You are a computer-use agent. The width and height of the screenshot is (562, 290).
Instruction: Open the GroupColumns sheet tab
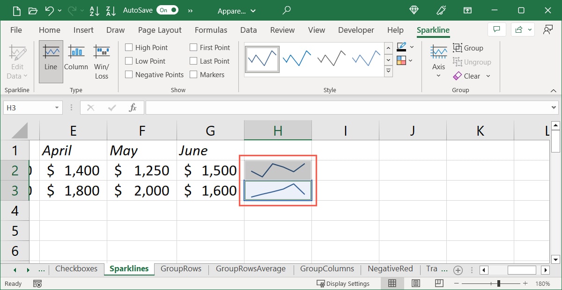(327, 269)
